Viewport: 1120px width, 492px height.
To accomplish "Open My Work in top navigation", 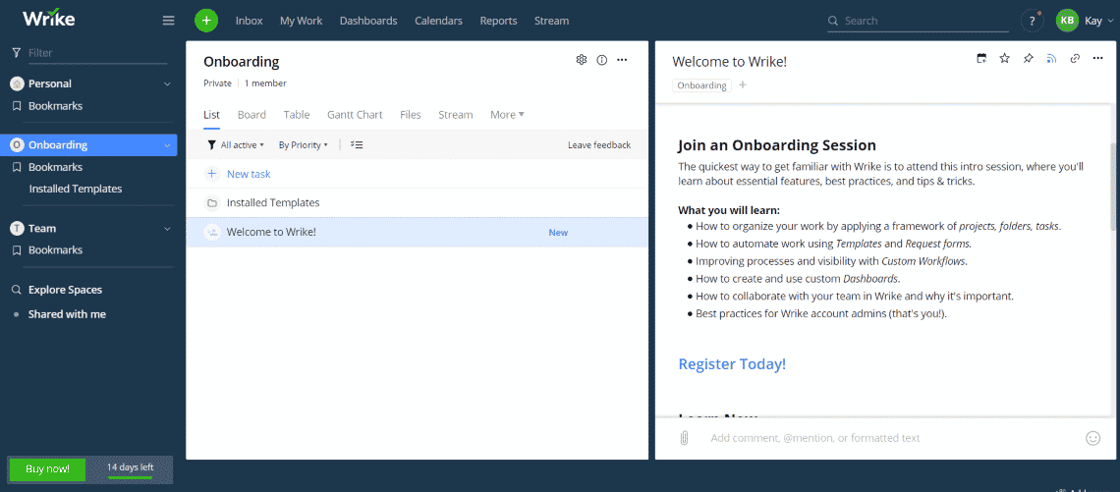I will point(302,21).
